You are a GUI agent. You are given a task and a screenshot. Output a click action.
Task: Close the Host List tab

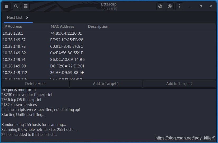click(27, 18)
